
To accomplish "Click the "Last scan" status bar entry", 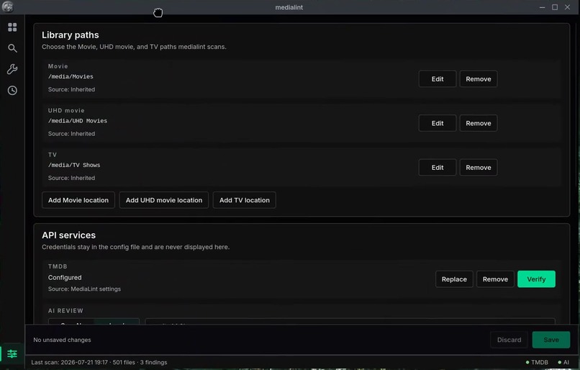I will [x=99, y=362].
